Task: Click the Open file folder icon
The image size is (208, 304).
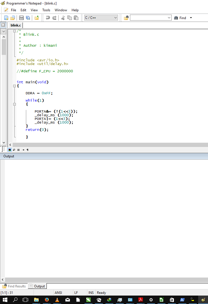Action: pos(13,18)
